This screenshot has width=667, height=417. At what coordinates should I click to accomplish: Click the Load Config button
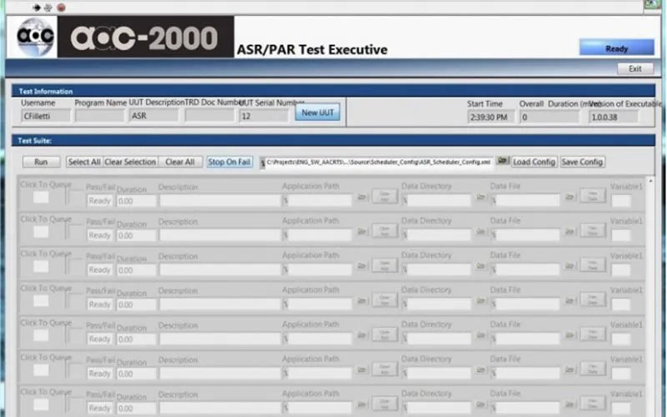(534, 162)
